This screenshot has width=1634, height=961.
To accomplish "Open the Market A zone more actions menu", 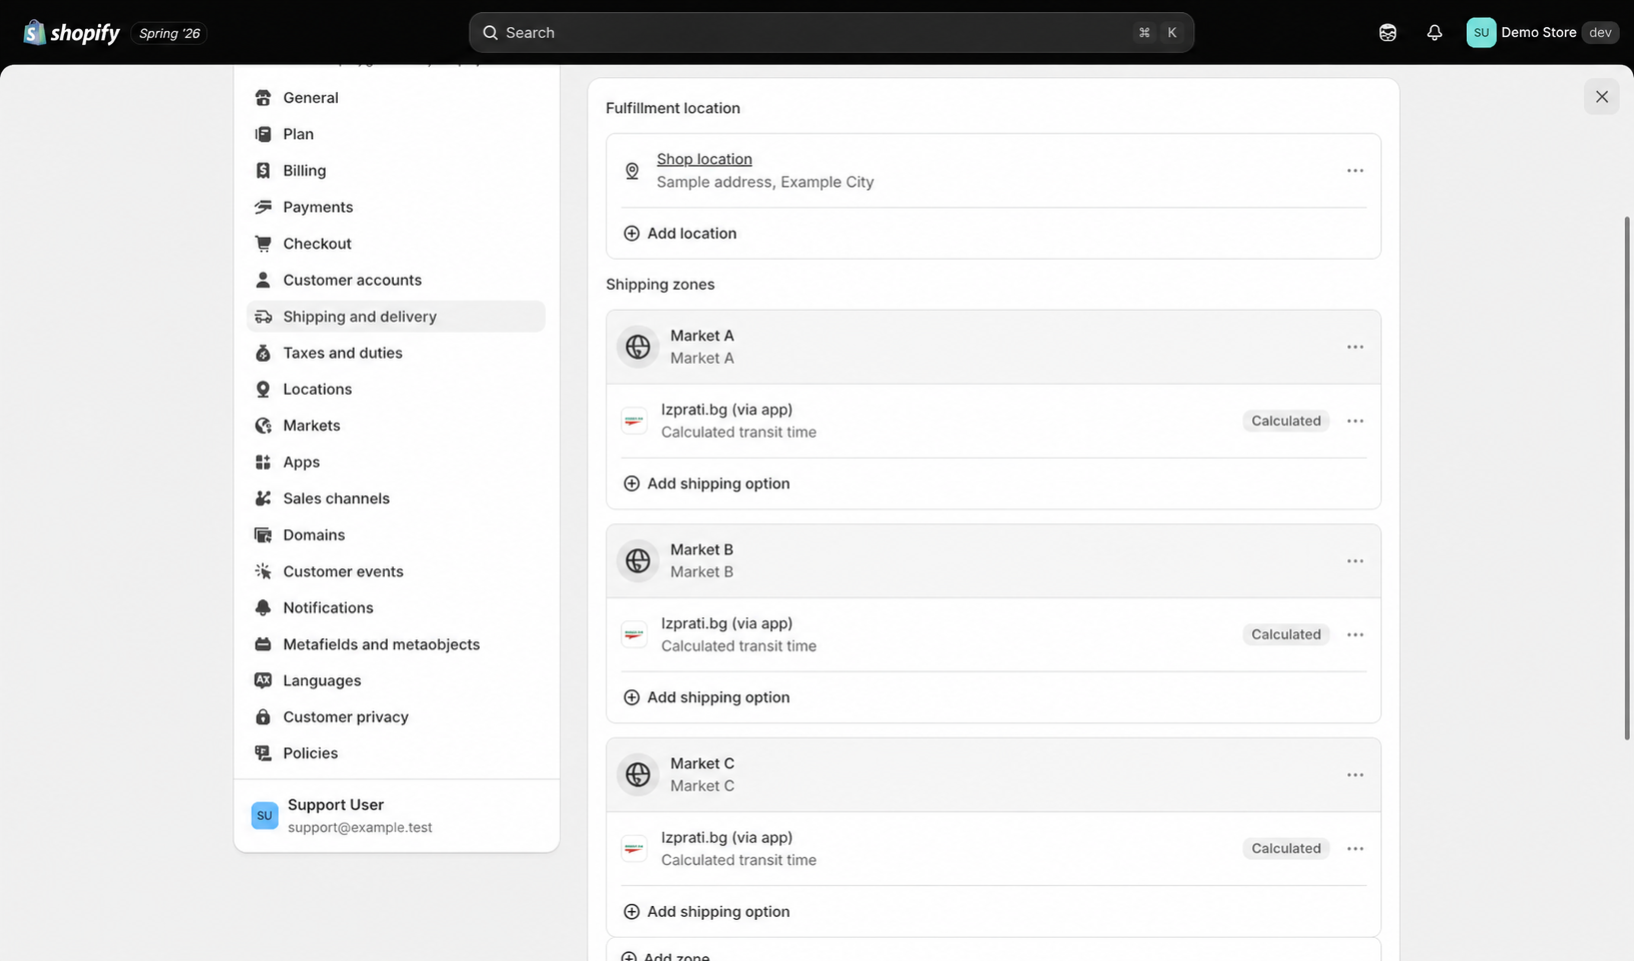I will tap(1355, 347).
